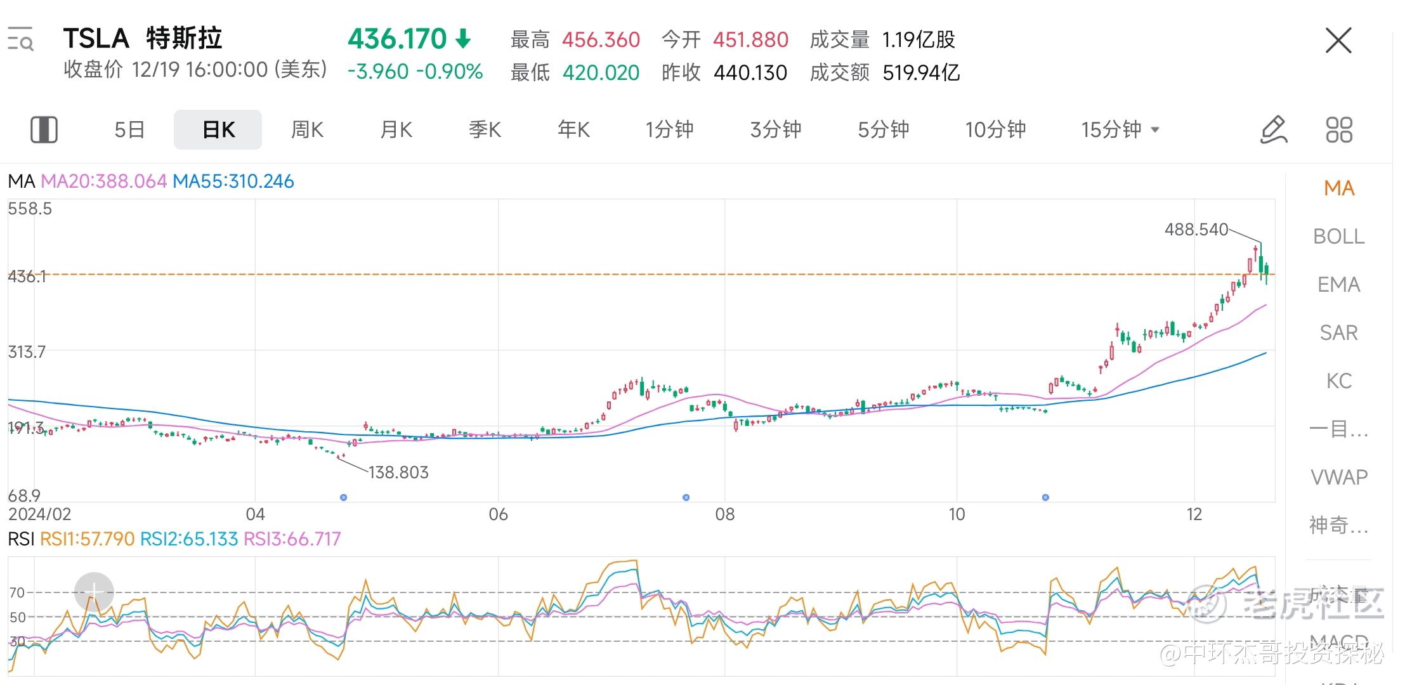Click the 2024/02 date axis label
The height and width of the screenshot is (685, 1412).
click(39, 514)
